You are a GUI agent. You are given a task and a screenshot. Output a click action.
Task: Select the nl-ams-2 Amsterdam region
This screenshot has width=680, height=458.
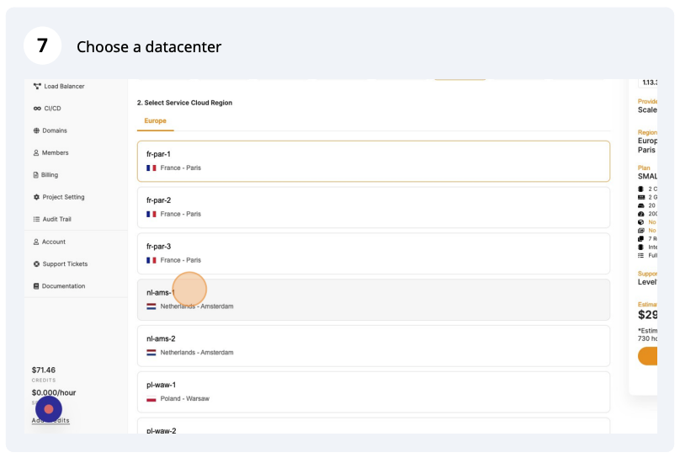tap(373, 345)
